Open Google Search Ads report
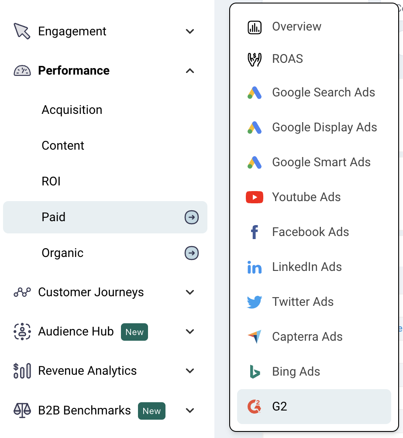The width and height of the screenshot is (403, 438). click(324, 92)
